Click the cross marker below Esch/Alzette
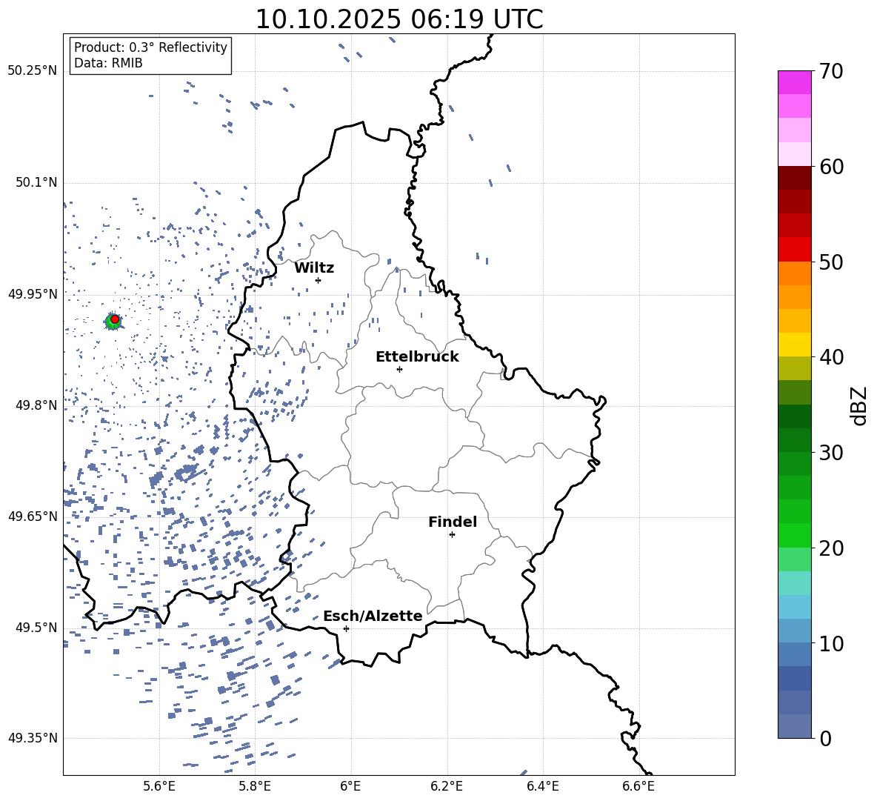The width and height of the screenshot is (877, 801). [x=346, y=628]
